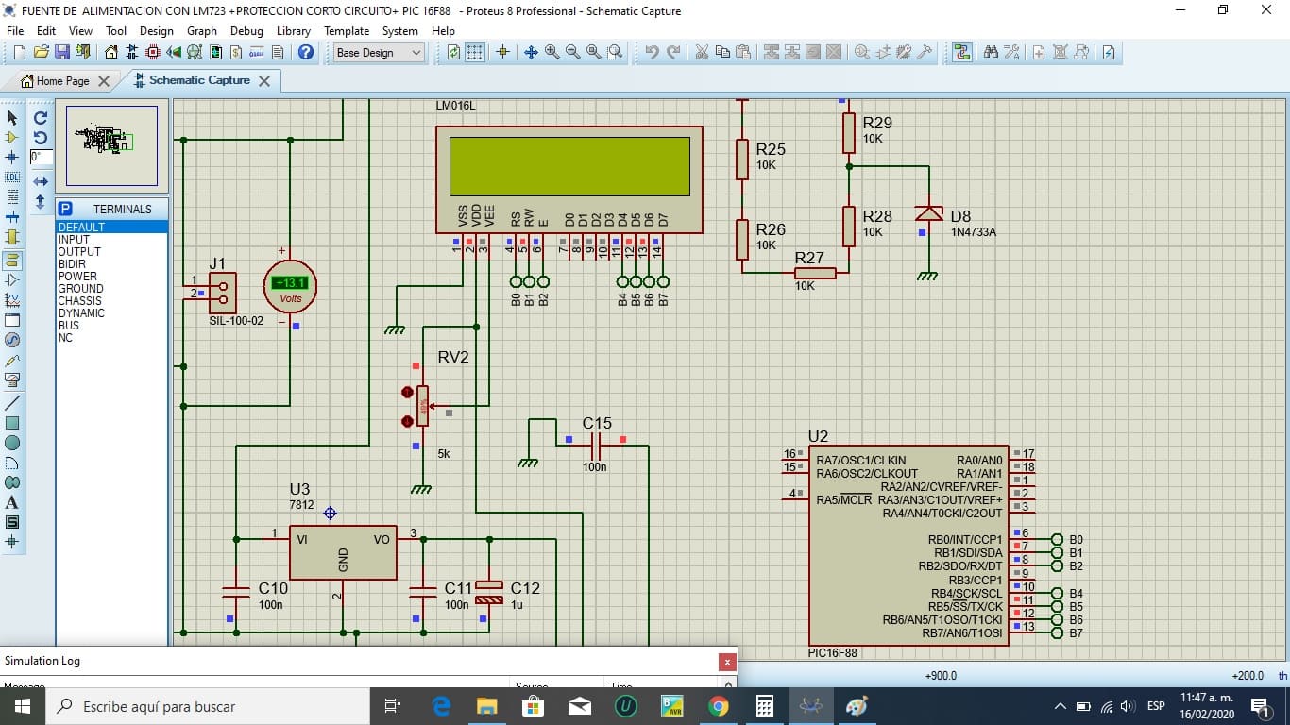This screenshot has width=1290, height=725.
Task: Click the Undo arrow icon
Action: pyautogui.click(x=652, y=53)
